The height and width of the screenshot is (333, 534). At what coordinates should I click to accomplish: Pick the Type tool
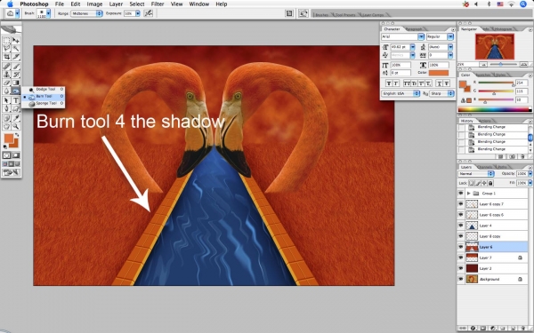[x=15, y=100]
